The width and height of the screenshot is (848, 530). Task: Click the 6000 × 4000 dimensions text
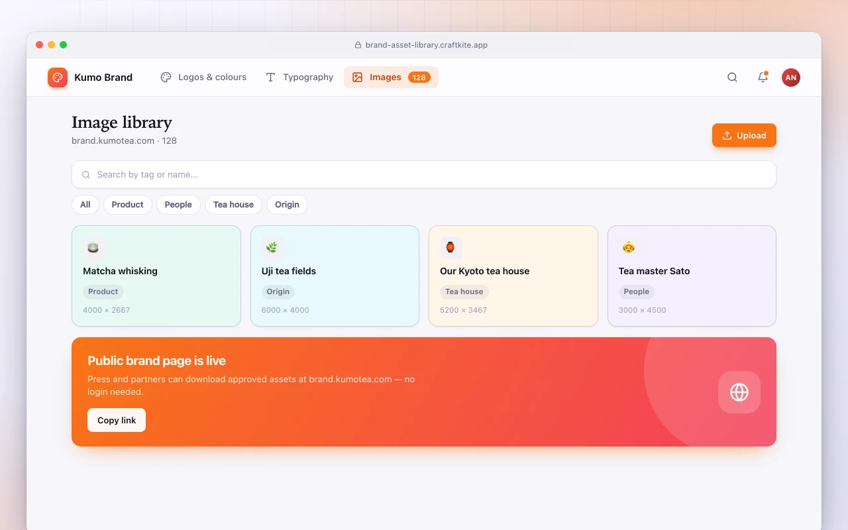click(286, 310)
